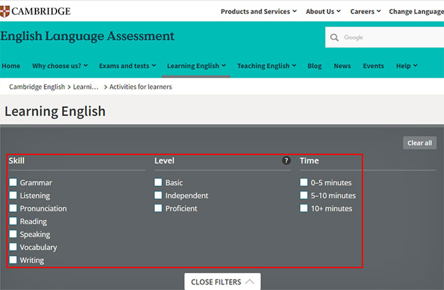Tick the Vocabulary checkbox

(13, 247)
